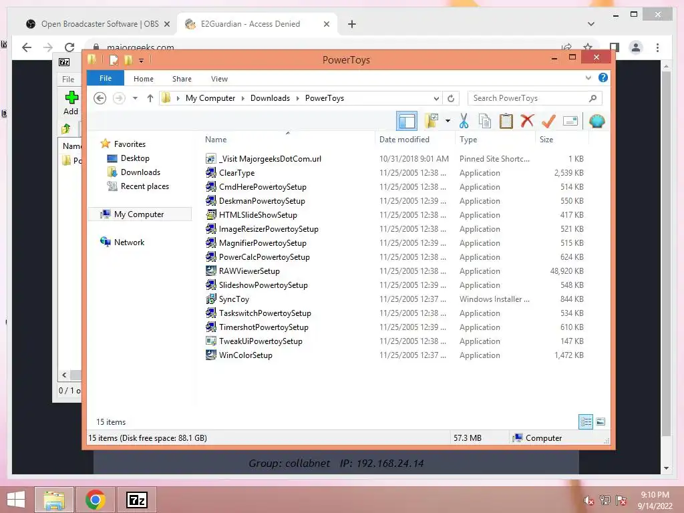Image resolution: width=684 pixels, height=513 pixels.
Task: Select PowerCalcPowertoySetup file
Action: coord(264,257)
